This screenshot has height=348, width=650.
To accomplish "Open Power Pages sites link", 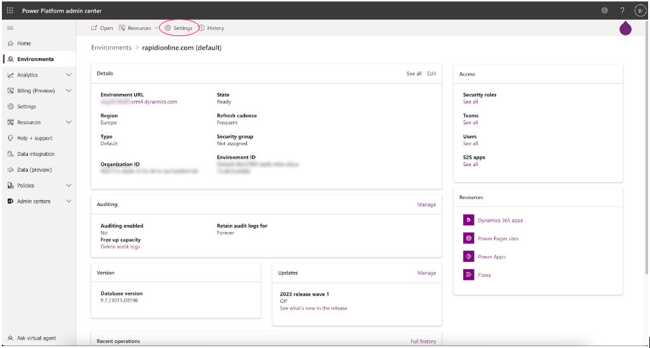I will pyautogui.click(x=499, y=238).
